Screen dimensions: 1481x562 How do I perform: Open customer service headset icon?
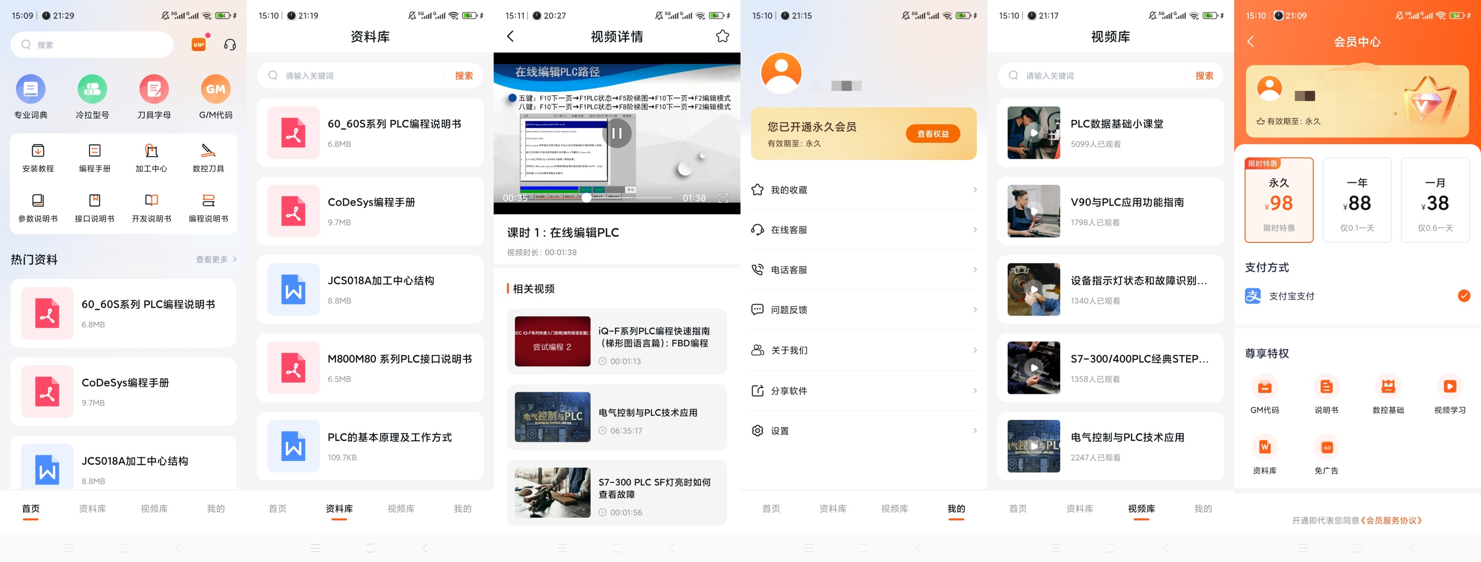(x=230, y=44)
